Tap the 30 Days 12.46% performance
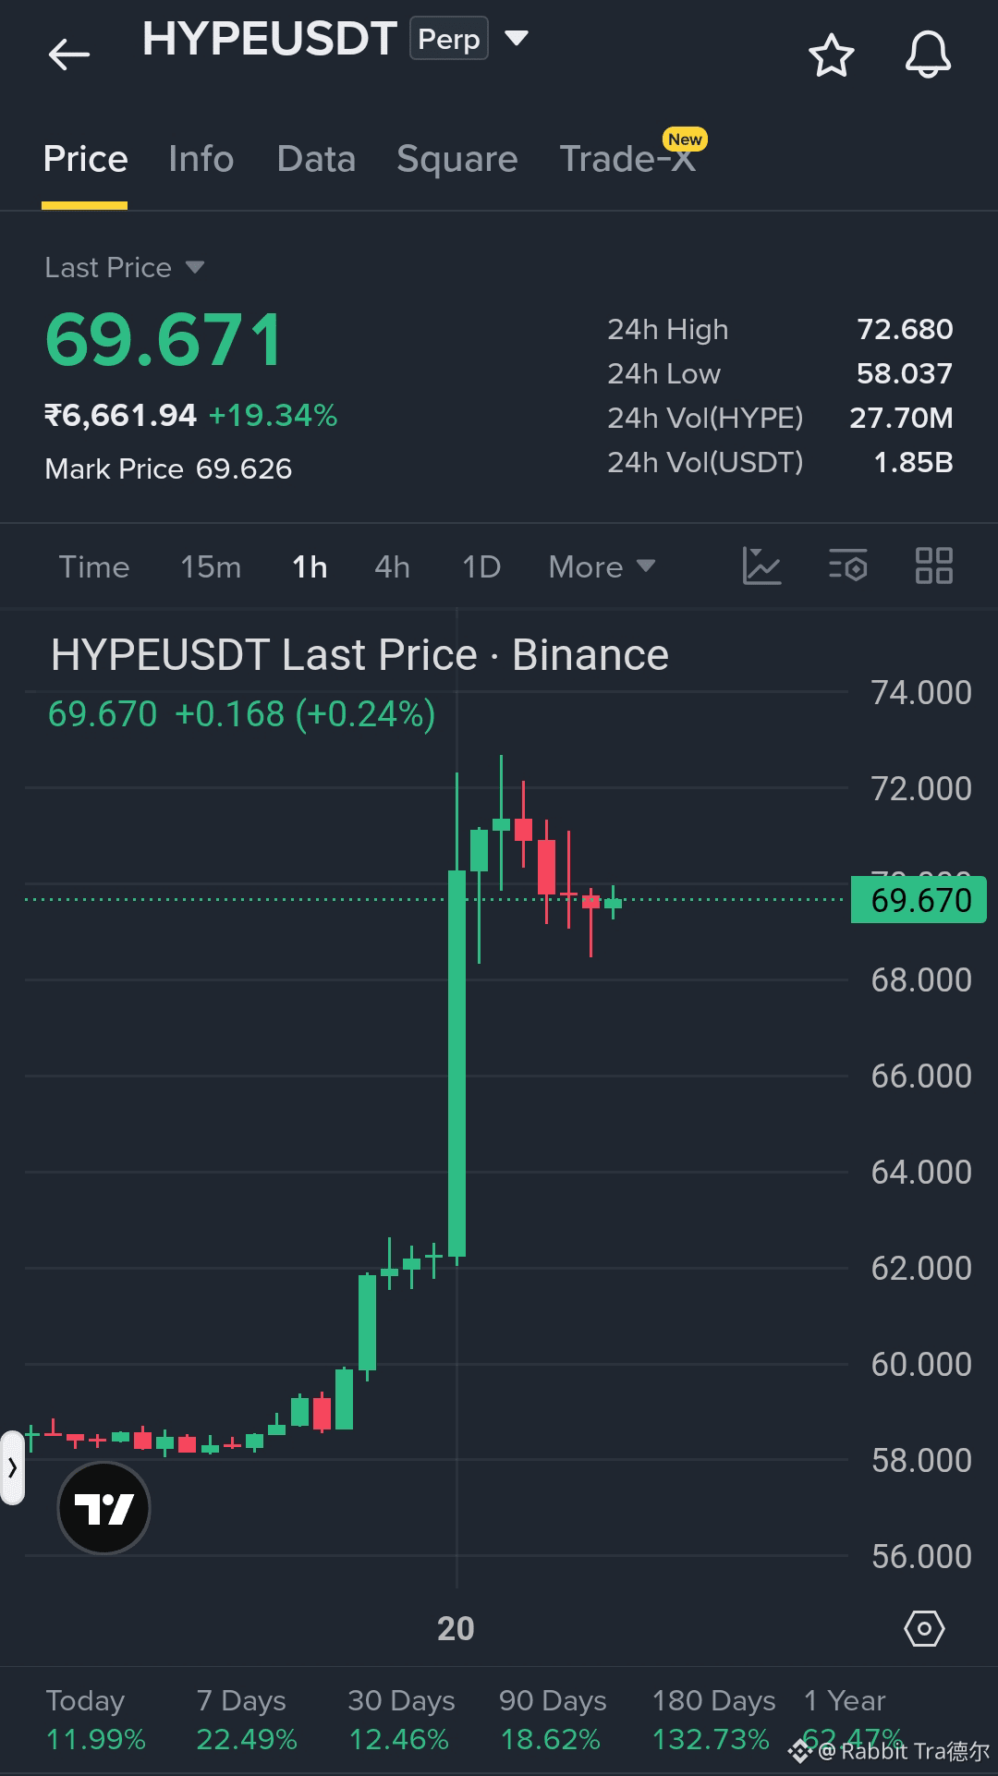This screenshot has height=1776, width=998. point(401,1720)
